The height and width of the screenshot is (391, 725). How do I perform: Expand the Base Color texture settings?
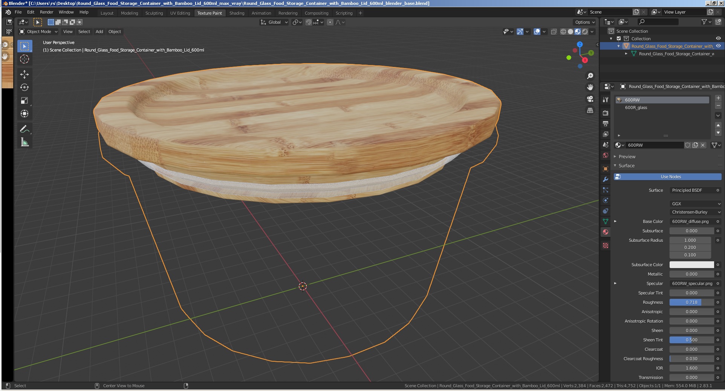[x=615, y=221]
